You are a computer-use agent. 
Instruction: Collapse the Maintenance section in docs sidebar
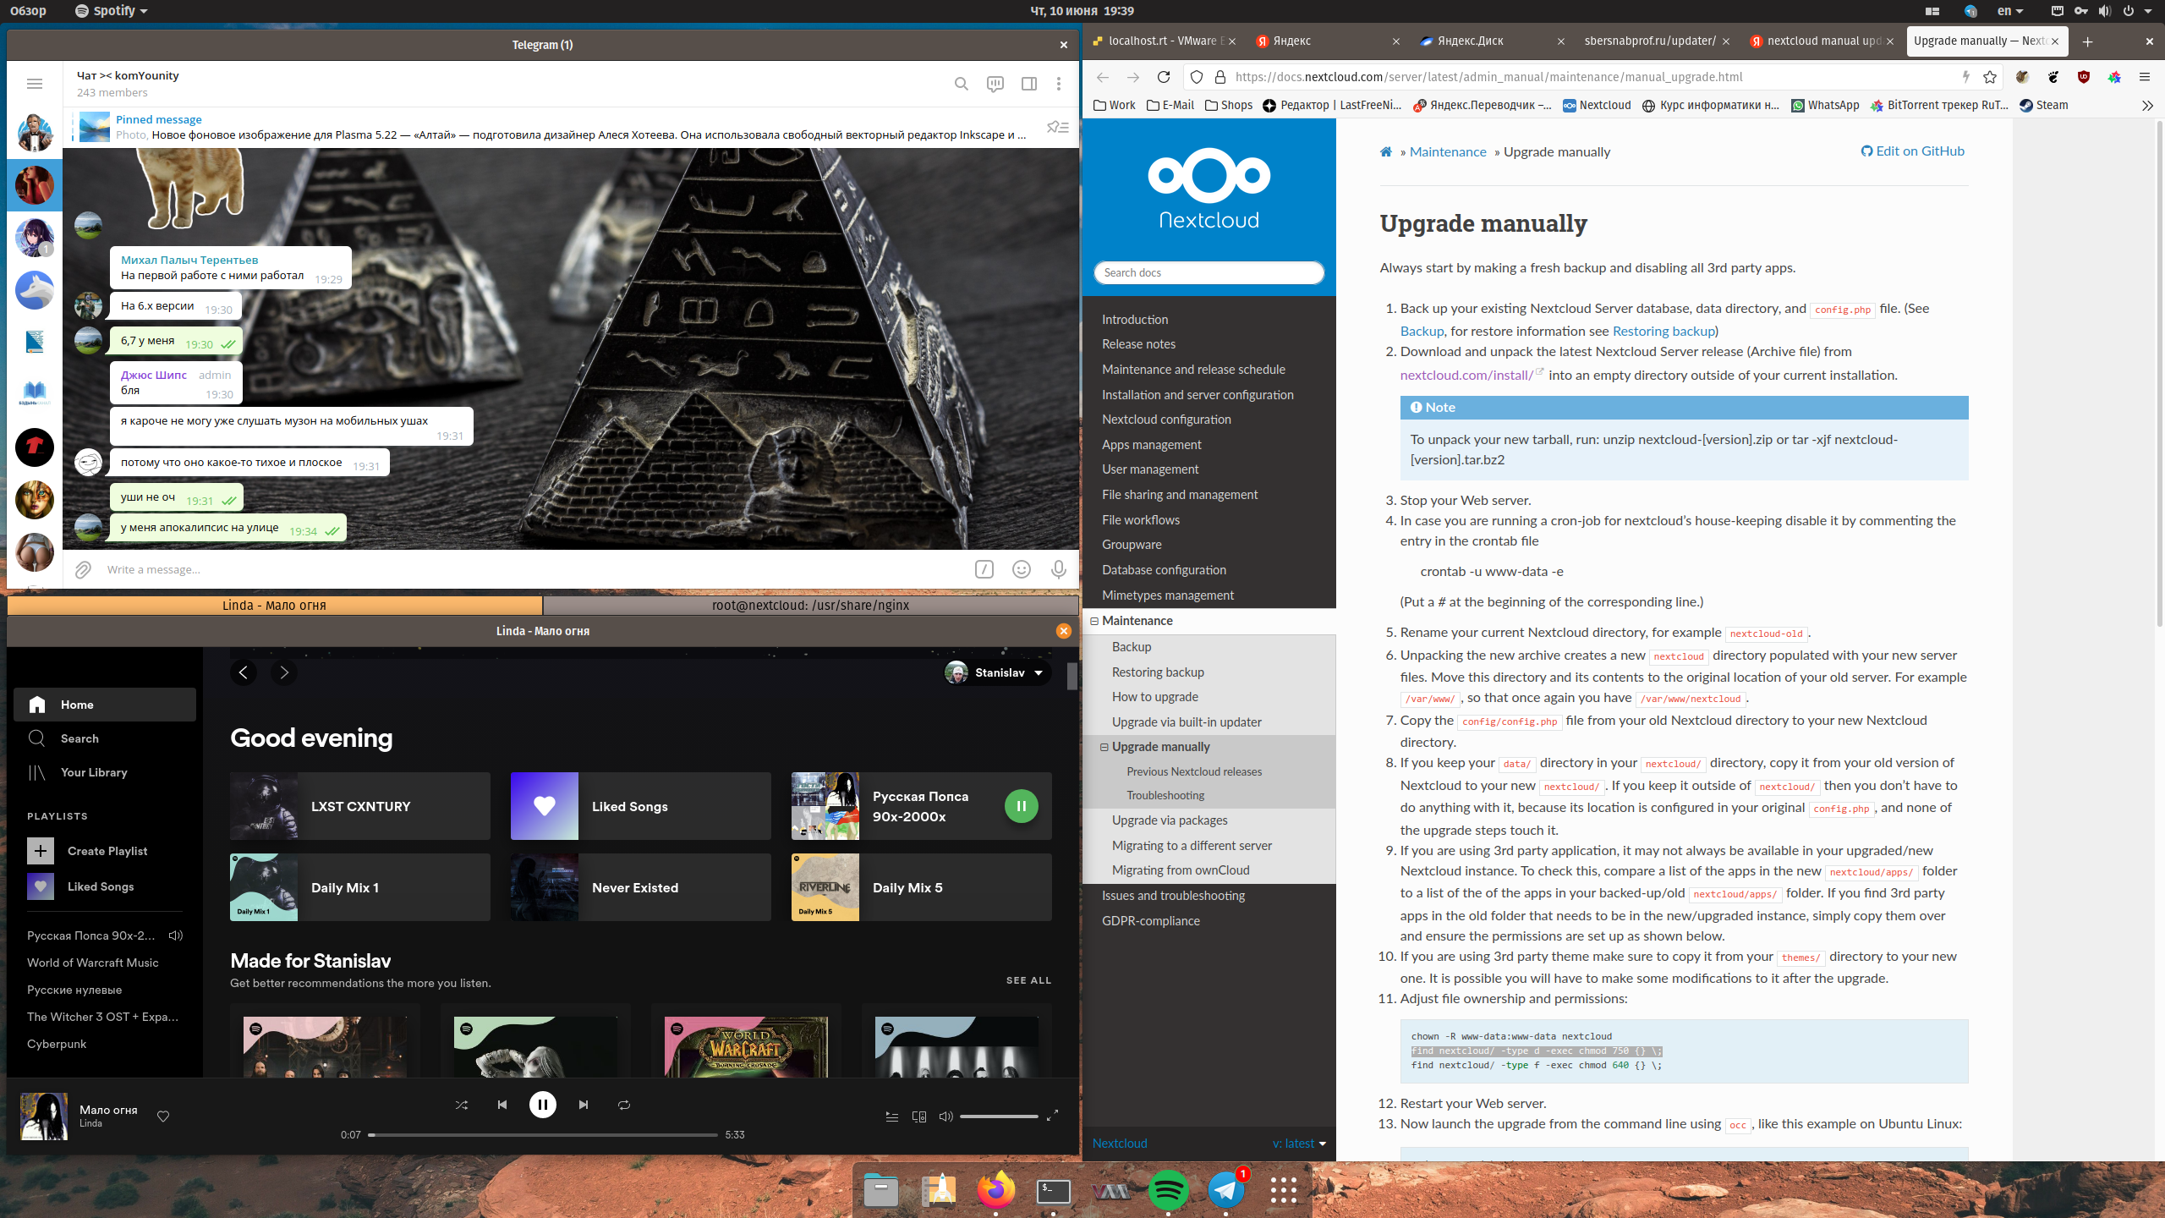1094,621
